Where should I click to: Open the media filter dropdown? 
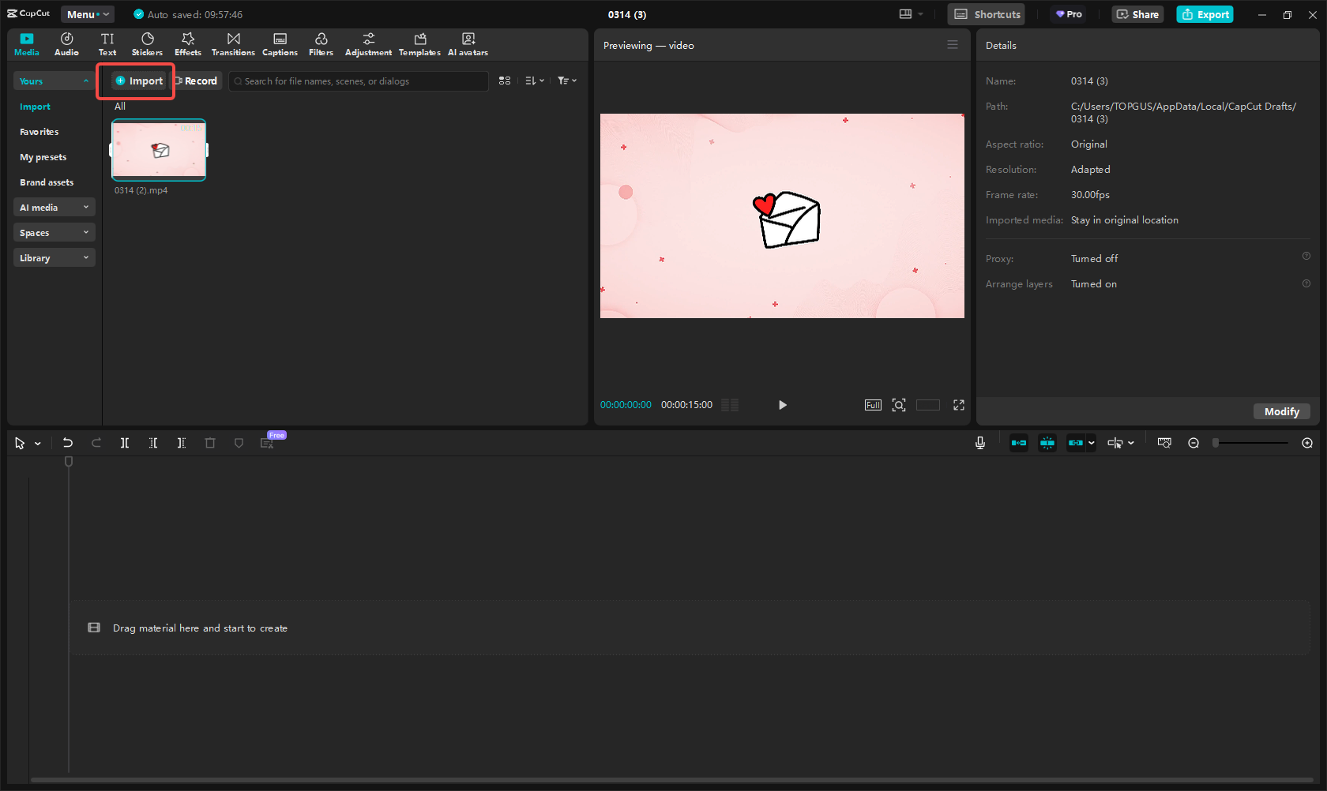coord(566,81)
